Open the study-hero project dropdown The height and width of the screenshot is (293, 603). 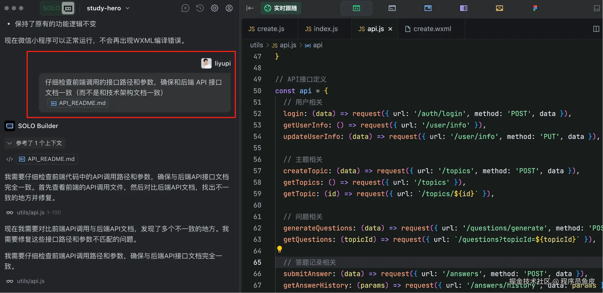108,8
